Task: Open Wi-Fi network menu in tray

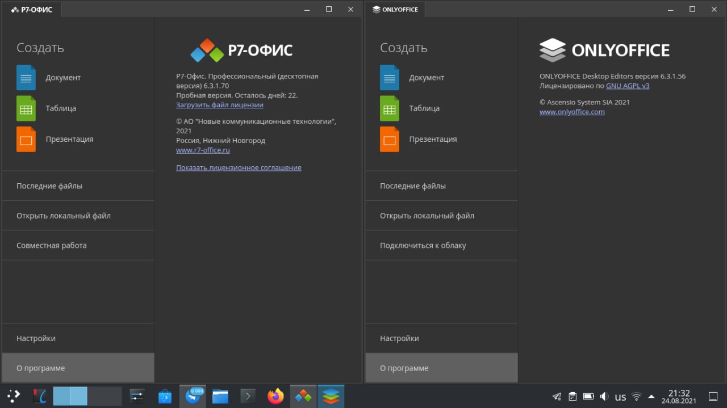Action: click(x=637, y=396)
